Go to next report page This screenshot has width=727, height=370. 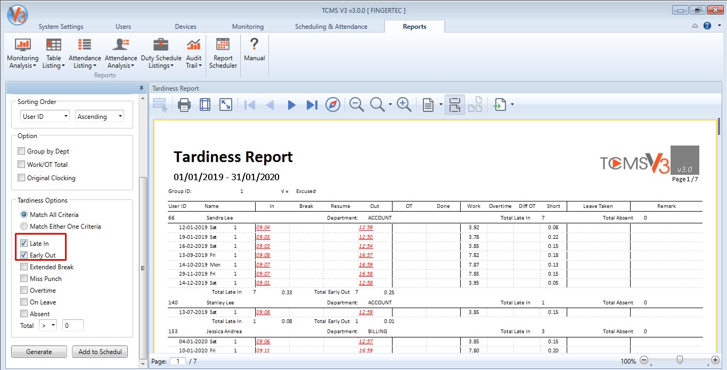(x=291, y=105)
